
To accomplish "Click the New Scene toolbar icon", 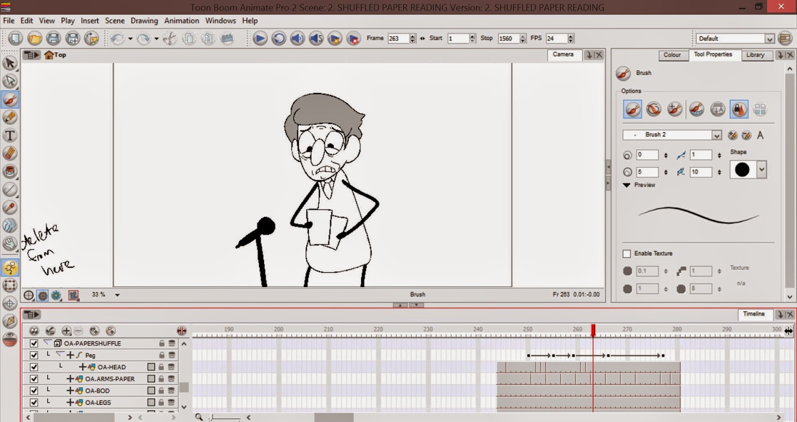I will coord(16,38).
